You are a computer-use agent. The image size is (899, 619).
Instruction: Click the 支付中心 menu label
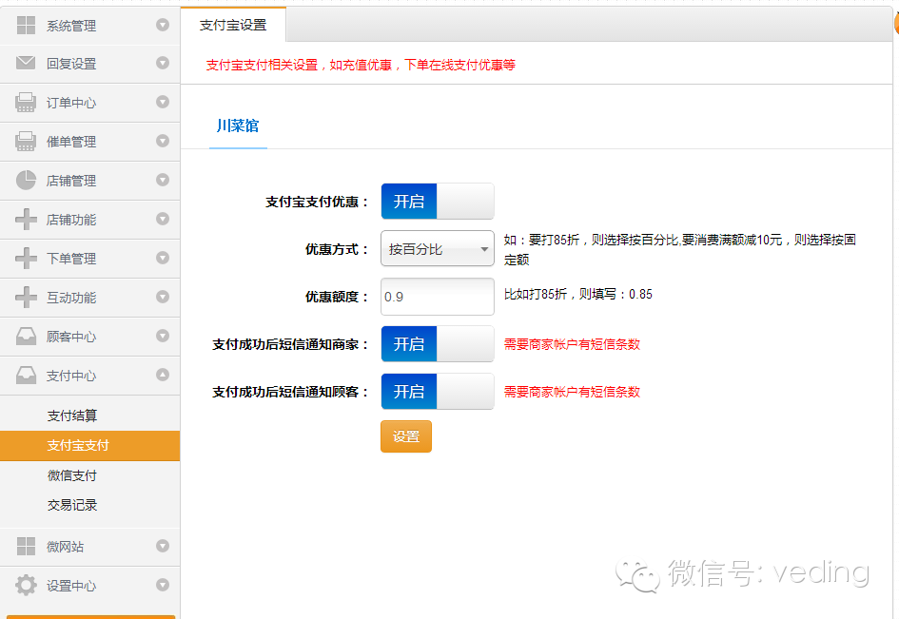tap(71, 376)
